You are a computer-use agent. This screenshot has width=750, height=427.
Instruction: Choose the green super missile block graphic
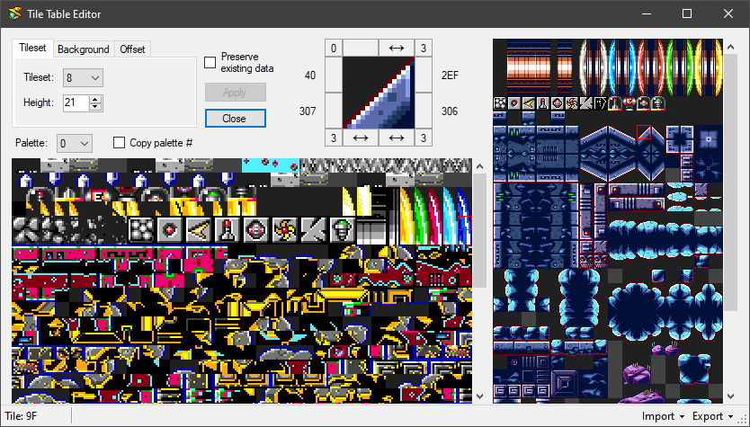pos(343,230)
